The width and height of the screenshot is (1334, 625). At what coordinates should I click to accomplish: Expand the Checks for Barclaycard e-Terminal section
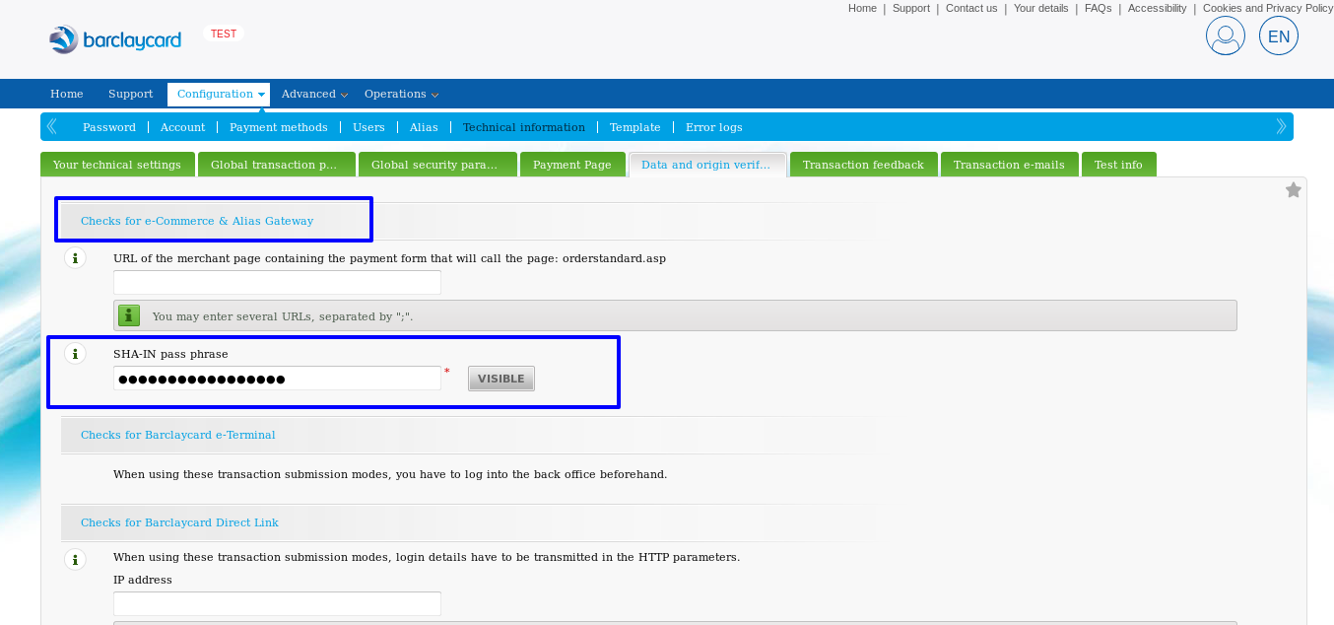tap(177, 434)
